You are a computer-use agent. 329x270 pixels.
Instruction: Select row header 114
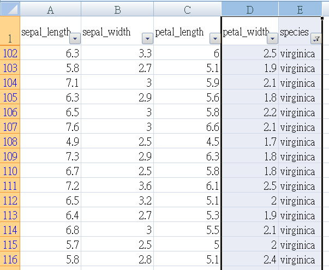10,229
